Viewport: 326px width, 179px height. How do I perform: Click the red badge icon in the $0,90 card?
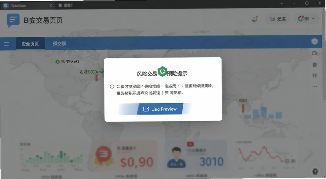pos(104,156)
